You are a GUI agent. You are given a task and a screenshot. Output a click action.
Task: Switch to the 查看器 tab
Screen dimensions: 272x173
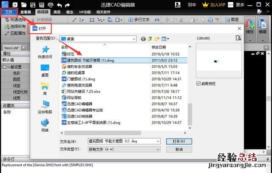(25, 12)
